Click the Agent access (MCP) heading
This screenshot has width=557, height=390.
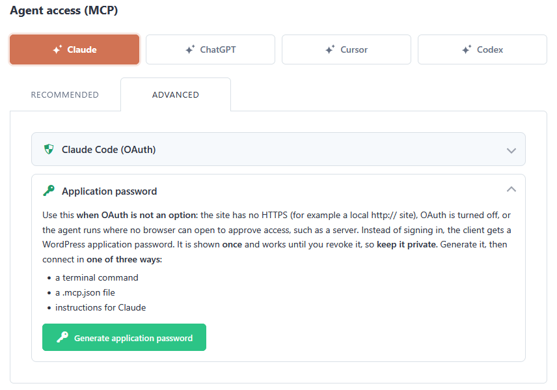(64, 10)
